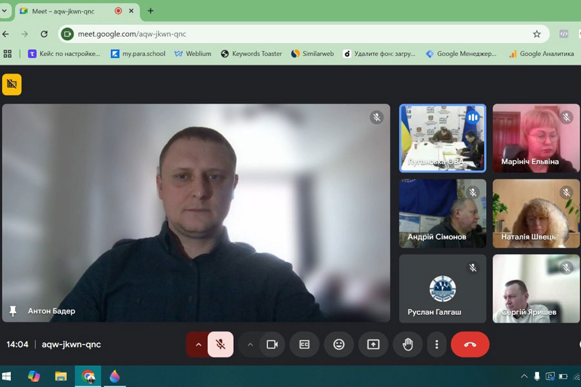Launch Copilot from the taskbar
Viewport: 581px width, 387px height.
(34, 377)
